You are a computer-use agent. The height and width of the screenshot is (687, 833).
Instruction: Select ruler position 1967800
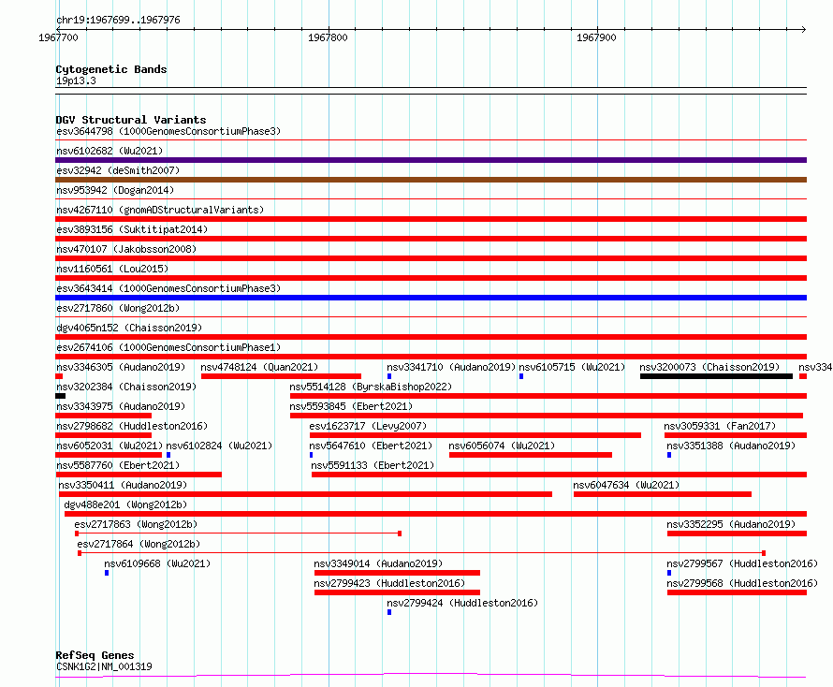(x=328, y=37)
